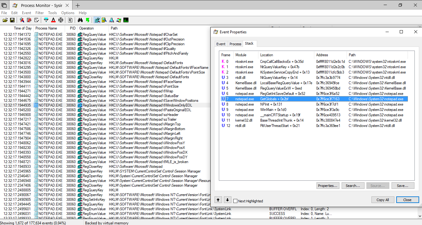422x225 pixels.
Task: Toggle Show Network Activity
Action: [111, 20]
